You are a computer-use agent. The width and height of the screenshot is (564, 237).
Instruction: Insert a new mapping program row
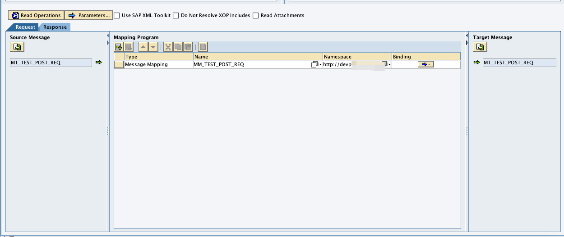tap(119, 47)
